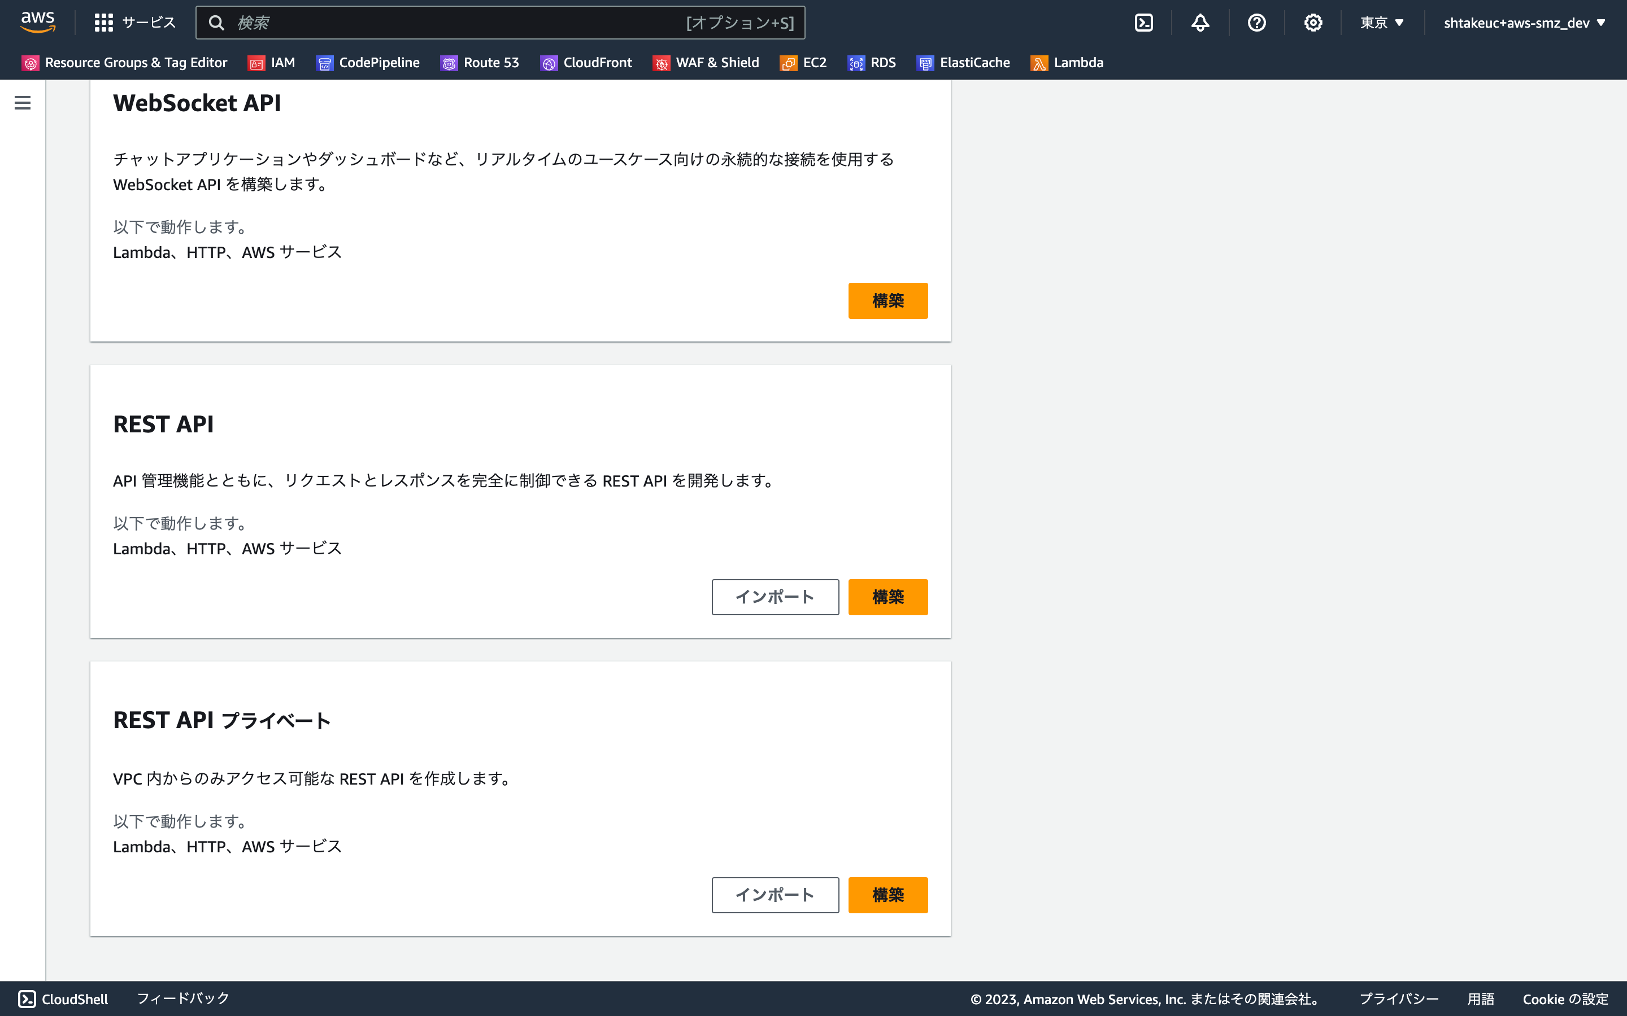1627x1016 pixels.
Task: Go to the RDS shortcut label
Action: coord(884,63)
